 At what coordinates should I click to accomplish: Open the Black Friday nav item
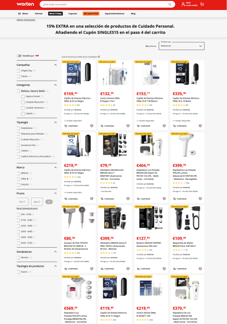click(55, 14)
